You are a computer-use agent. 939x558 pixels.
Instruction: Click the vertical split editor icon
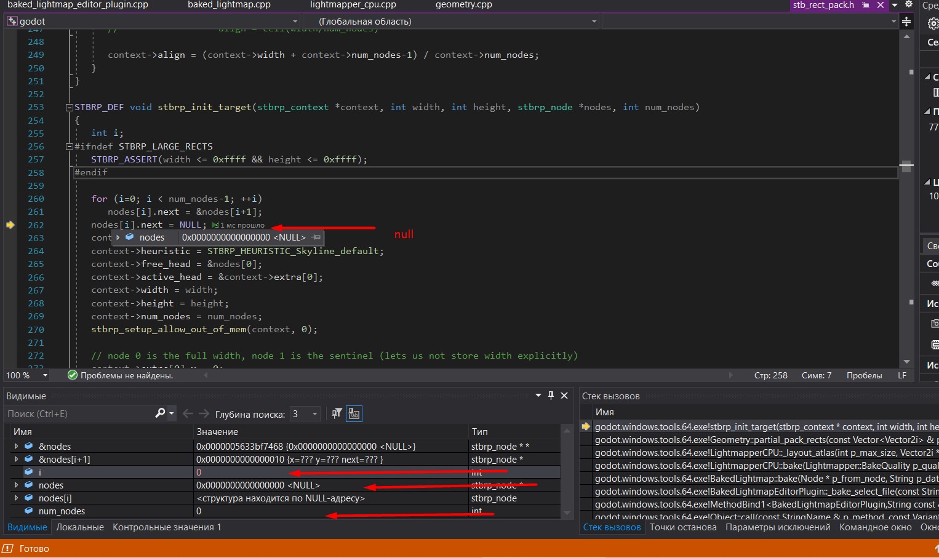coord(907,22)
